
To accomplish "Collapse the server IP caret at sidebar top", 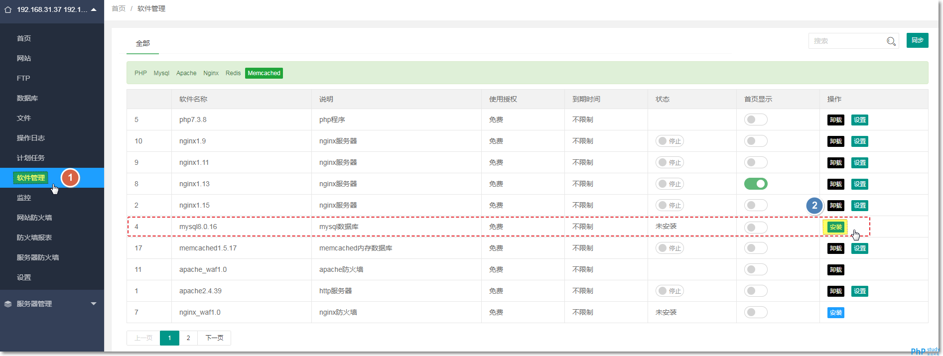I will click(94, 9).
